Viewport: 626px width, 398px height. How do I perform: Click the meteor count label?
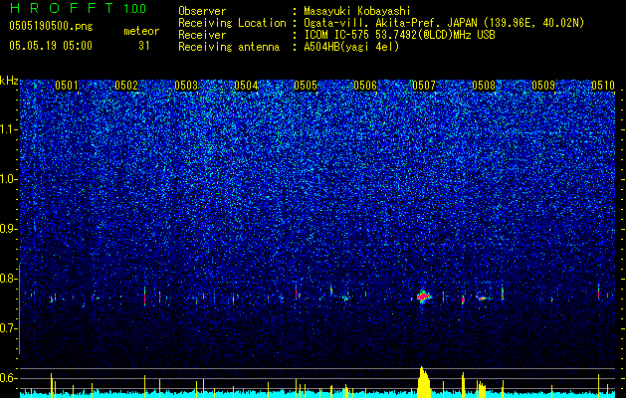[141, 31]
